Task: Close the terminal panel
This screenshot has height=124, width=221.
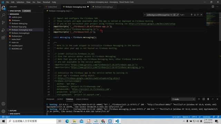Action: (x=218, y=99)
